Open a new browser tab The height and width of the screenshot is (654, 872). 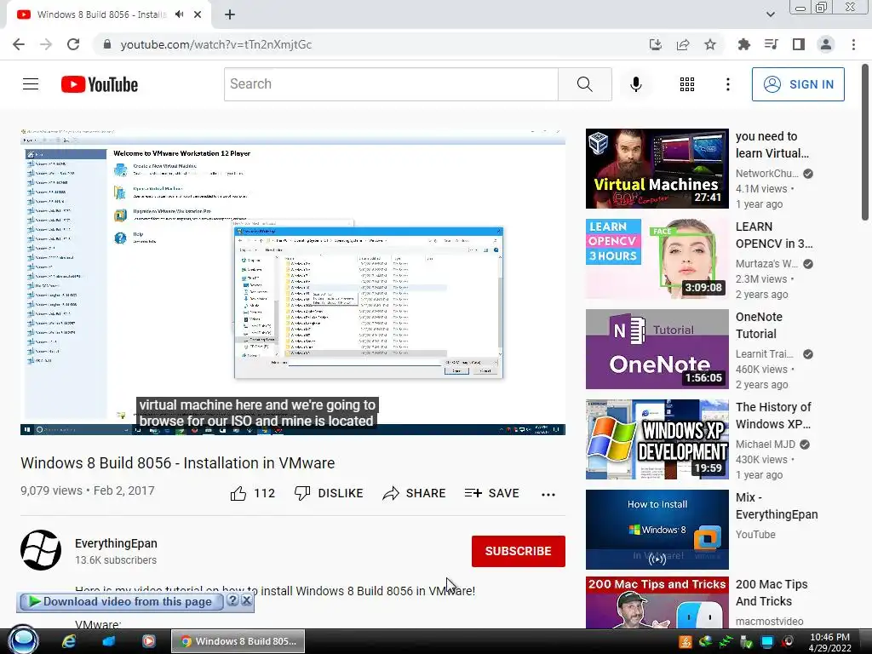(230, 14)
